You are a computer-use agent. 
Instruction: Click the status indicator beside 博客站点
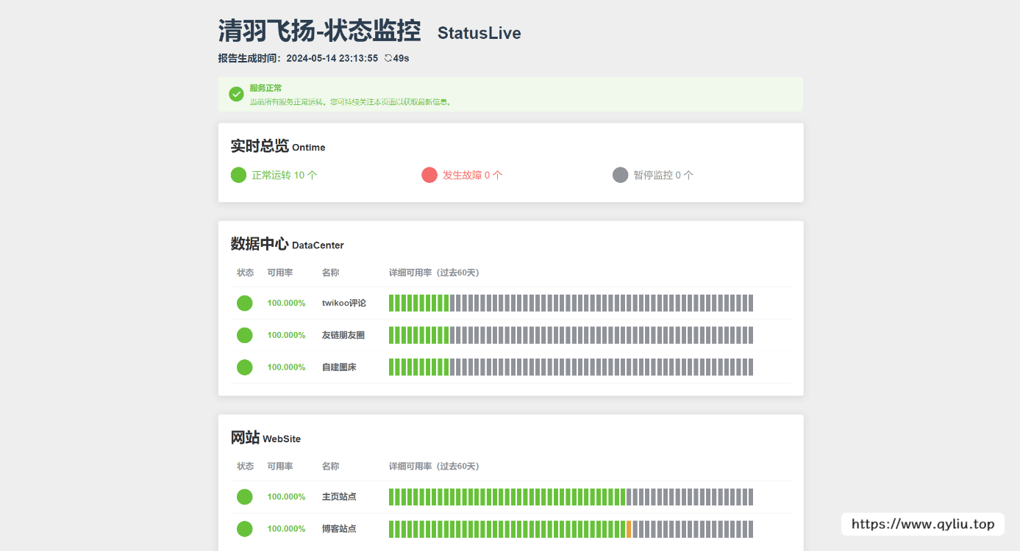[x=245, y=528]
